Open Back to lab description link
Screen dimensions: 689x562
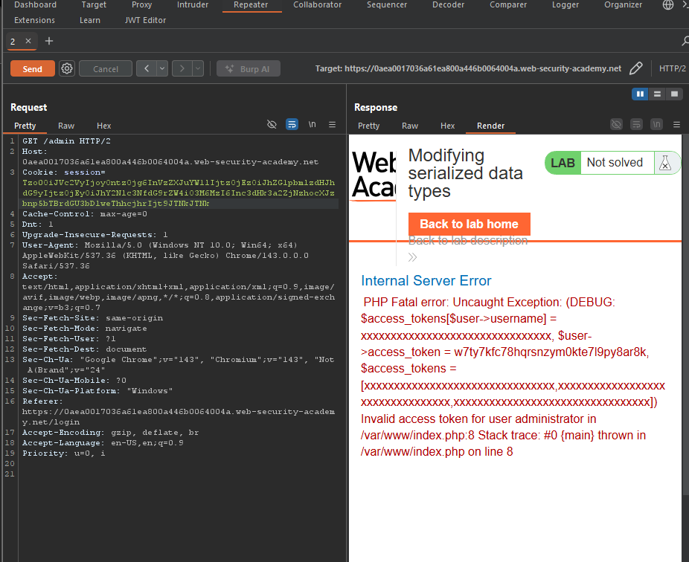point(468,241)
